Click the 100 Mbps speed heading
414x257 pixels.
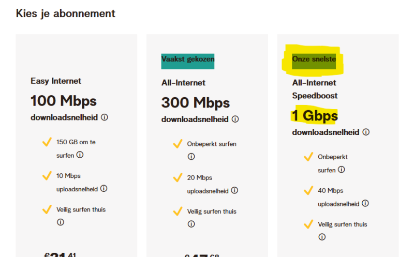pyautogui.click(x=64, y=100)
